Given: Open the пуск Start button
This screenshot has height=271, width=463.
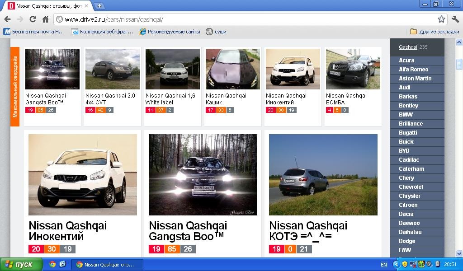Looking at the screenshot, I should (21, 264).
